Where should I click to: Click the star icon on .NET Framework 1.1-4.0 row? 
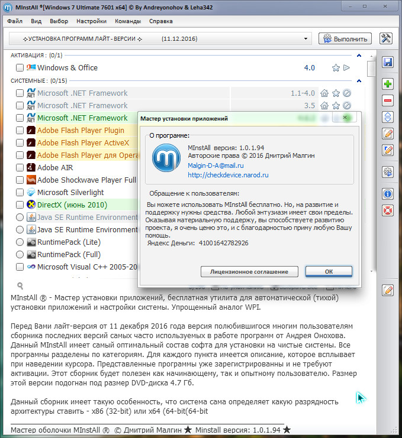pos(336,93)
